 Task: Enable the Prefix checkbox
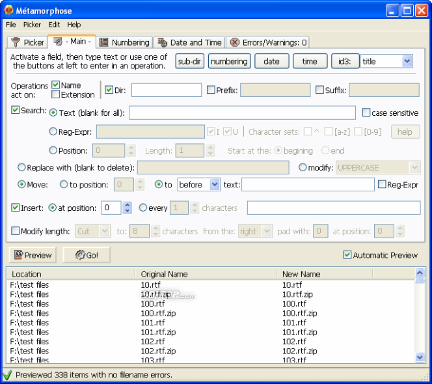[211, 90]
